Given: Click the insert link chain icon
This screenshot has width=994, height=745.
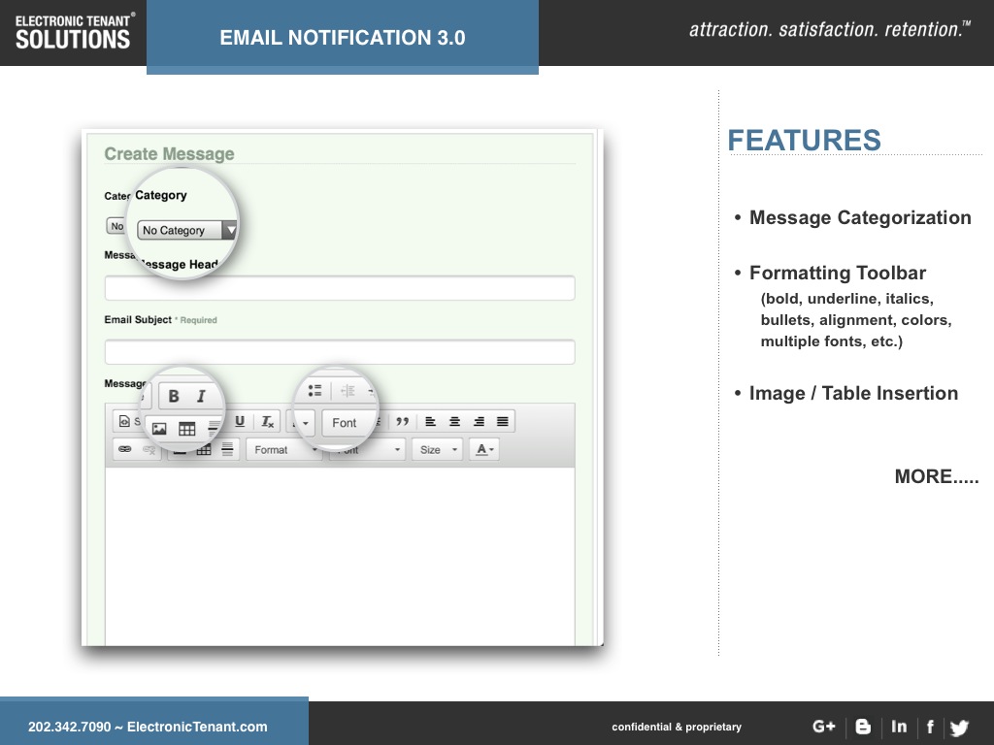Looking at the screenshot, I should pos(124,449).
